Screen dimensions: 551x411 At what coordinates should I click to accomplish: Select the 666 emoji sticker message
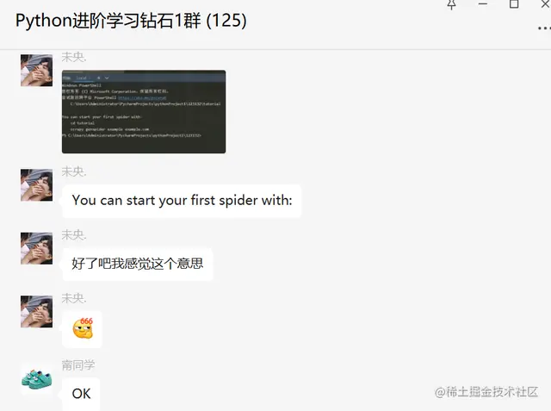tap(83, 329)
